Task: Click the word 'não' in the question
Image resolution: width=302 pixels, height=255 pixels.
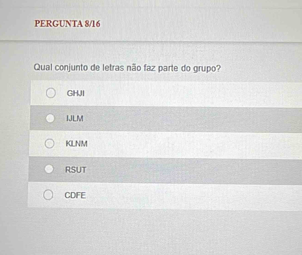Action: pos(136,69)
